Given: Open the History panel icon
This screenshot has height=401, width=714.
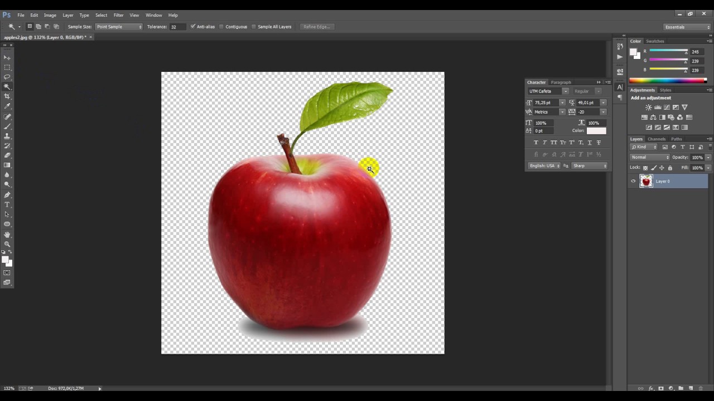Looking at the screenshot, I should coord(620,47).
